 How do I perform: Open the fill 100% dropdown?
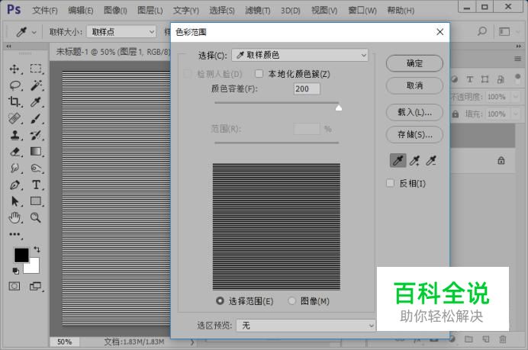[x=516, y=114]
